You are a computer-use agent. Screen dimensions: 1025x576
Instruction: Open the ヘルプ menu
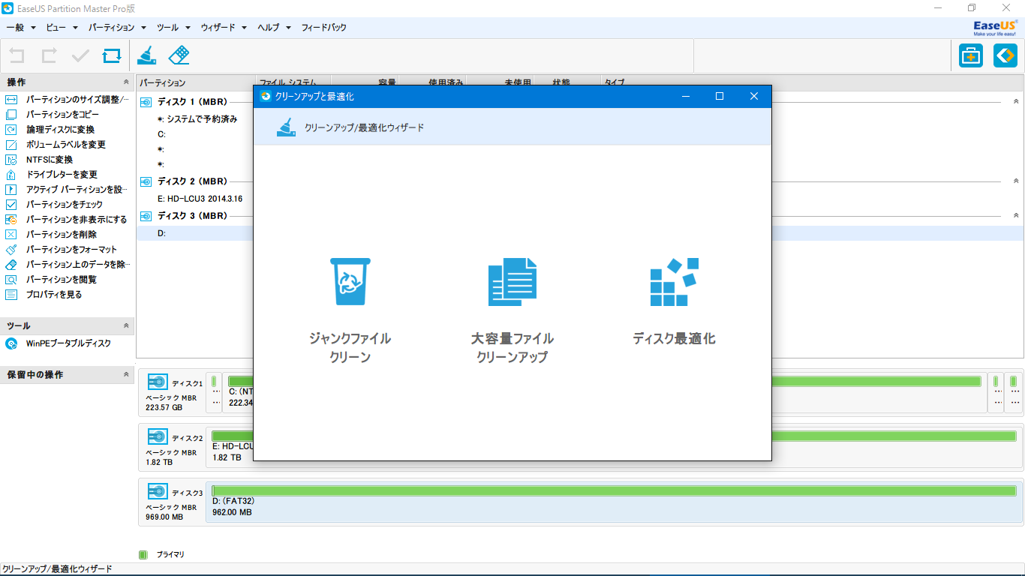pyautogui.click(x=274, y=27)
